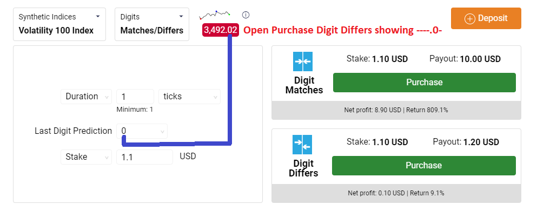Open the Synthetic Indices market dropdown

59,24
